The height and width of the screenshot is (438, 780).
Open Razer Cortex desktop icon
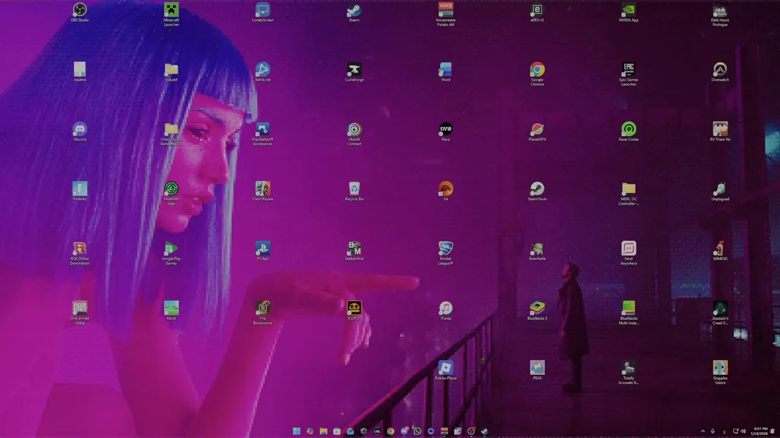[628, 132]
